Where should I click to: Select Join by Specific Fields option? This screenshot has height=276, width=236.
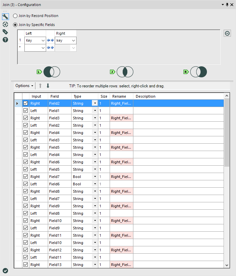pos(15,25)
